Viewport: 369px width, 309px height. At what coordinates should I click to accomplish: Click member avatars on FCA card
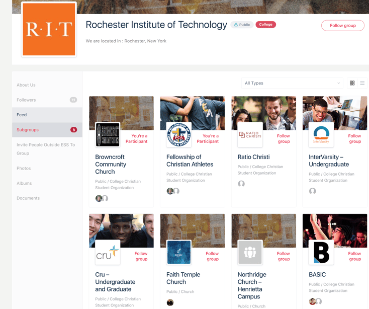173,191
